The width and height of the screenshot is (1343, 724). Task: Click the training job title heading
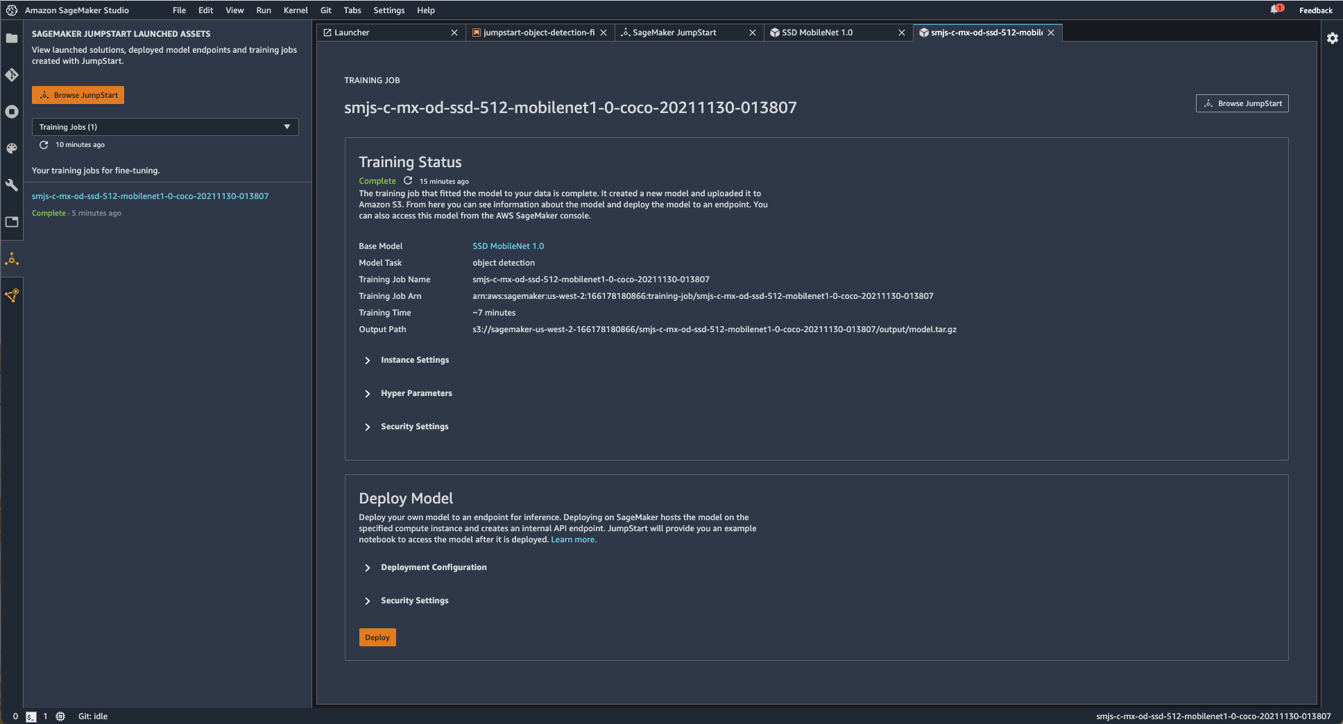point(570,107)
